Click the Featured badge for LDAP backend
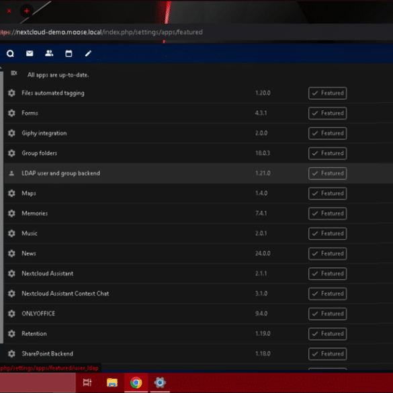Image resolution: width=393 pixels, height=393 pixels. pyautogui.click(x=327, y=173)
